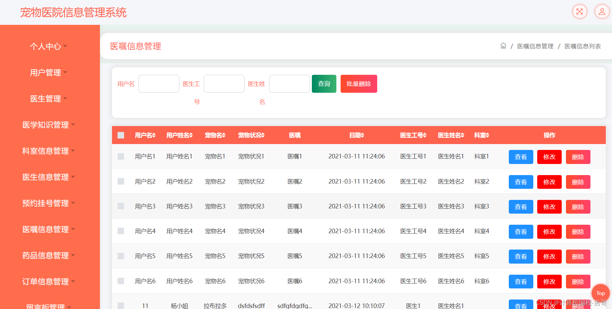View details of row 用户名1
The height and width of the screenshot is (309, 612).
point(521,157)
